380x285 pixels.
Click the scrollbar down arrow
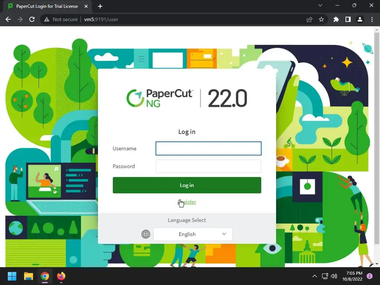[x=377, y=264]
